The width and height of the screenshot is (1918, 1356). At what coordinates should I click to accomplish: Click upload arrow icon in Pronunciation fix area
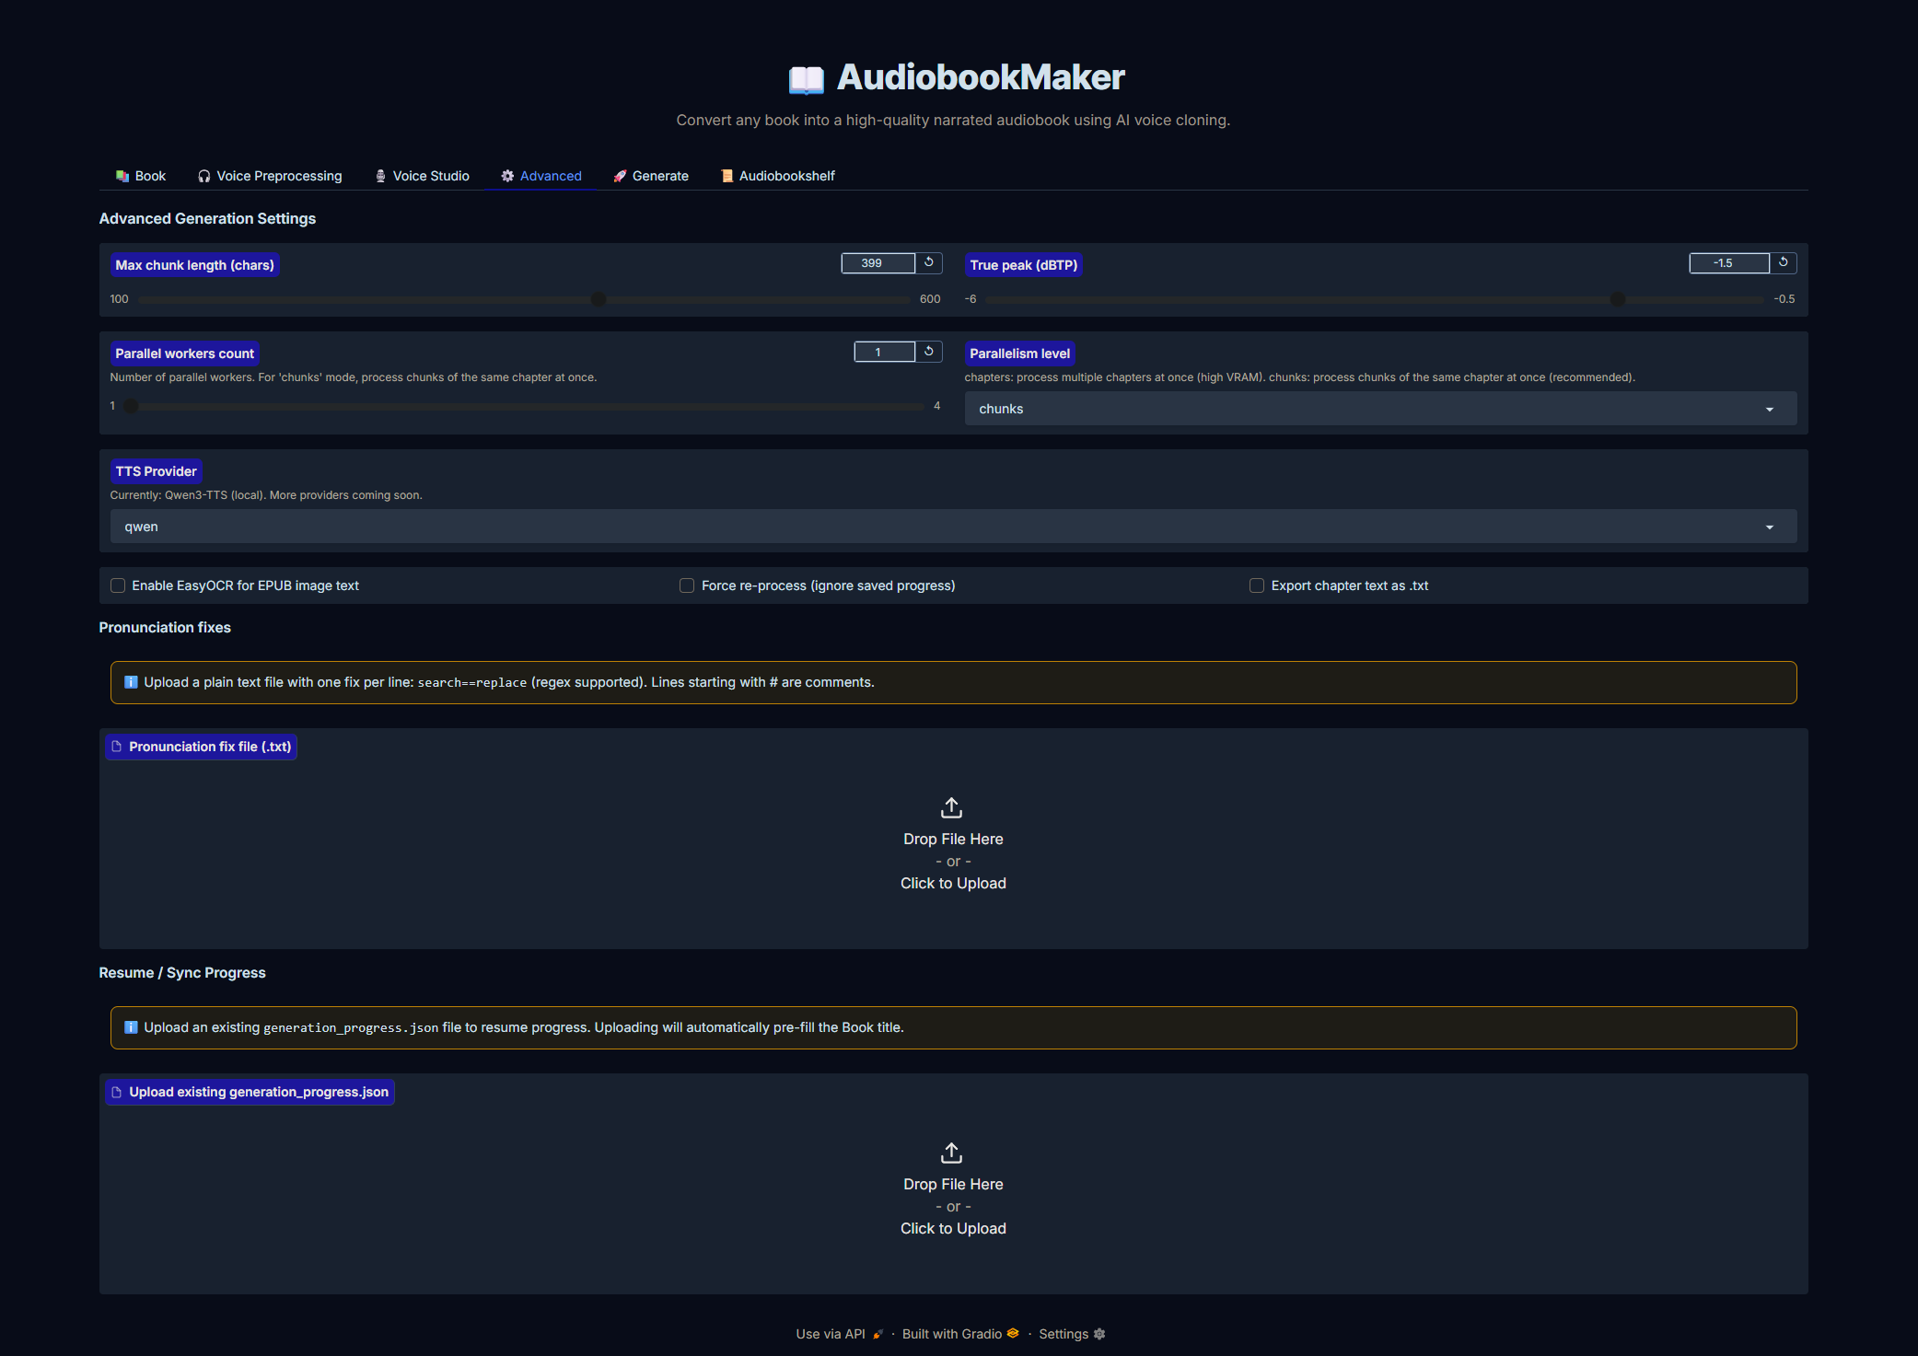pos(952,808)
